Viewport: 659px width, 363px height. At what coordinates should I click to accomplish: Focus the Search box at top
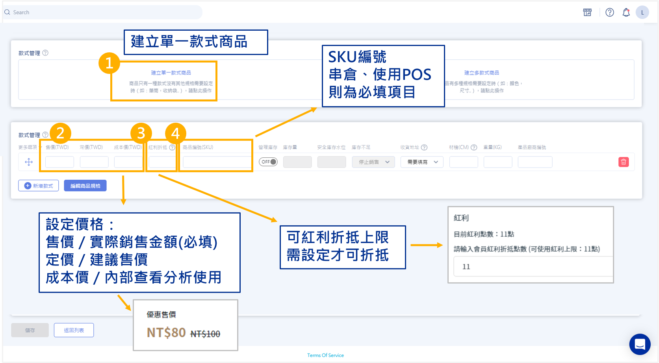pyautogui.click(x=102, y=13)
